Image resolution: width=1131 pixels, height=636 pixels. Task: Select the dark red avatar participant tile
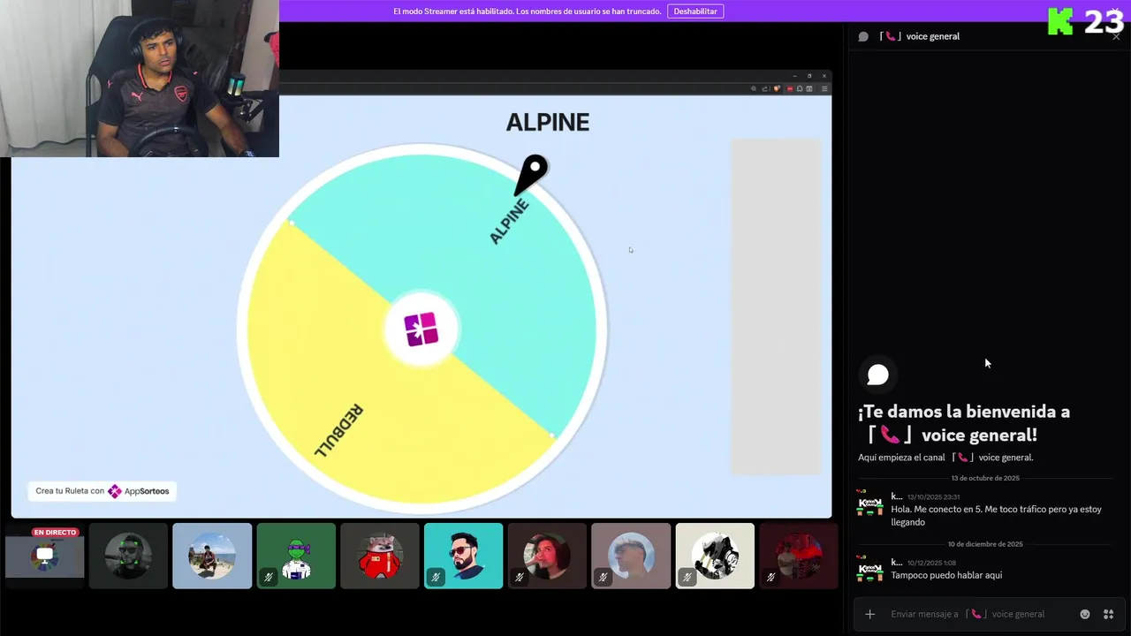point(799,556)
